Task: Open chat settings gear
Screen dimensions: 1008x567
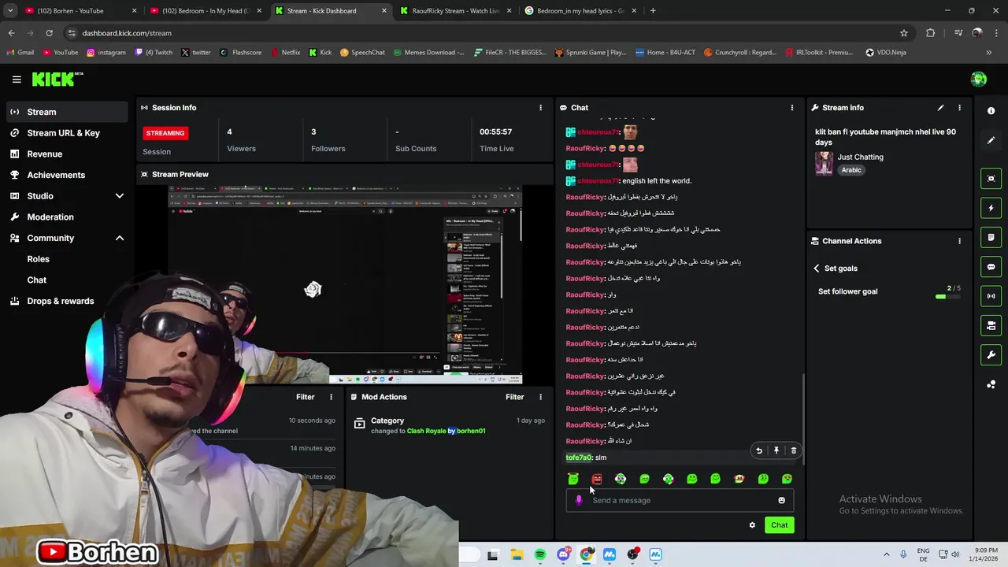Action: tap(752, 525)
